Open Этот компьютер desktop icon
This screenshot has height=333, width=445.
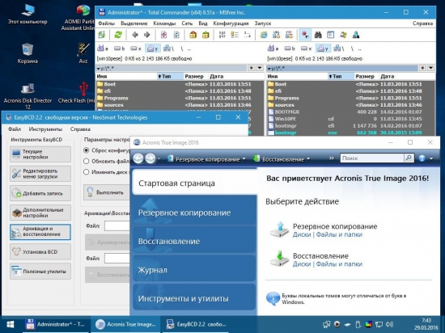click(x=28, y=15)
